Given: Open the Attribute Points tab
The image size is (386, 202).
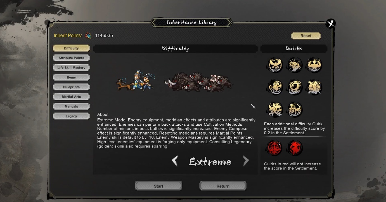Looking at the screenshot, I should 71,58.
